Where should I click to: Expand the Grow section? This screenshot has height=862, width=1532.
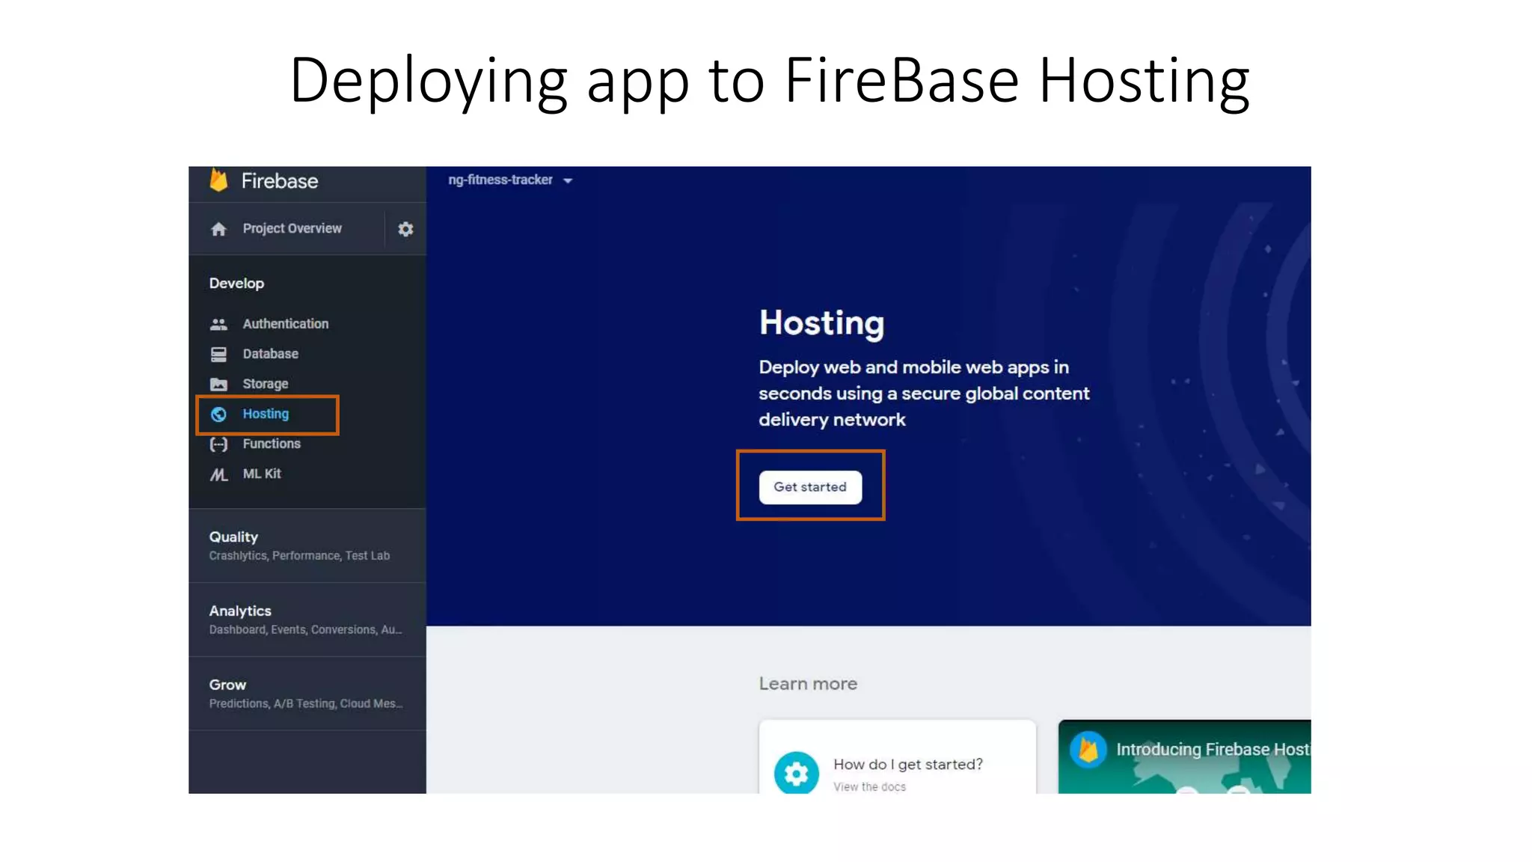(307, 694)
